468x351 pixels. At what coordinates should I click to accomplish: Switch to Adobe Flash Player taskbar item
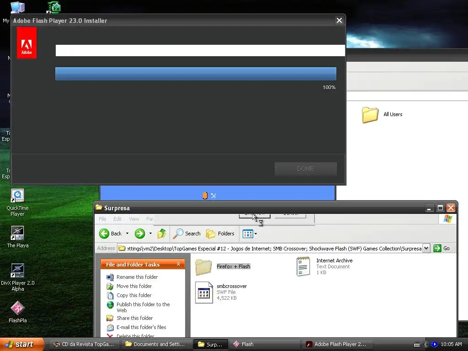[x=337, y=344]
